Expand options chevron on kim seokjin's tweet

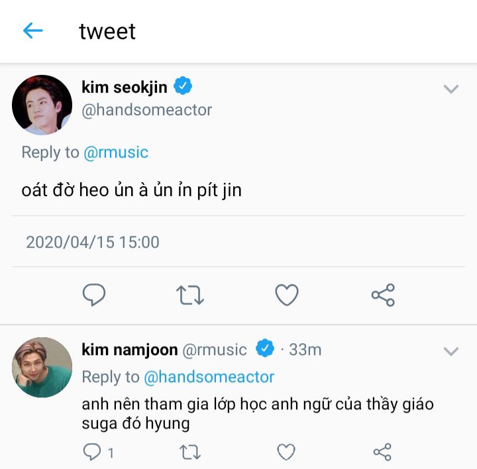coord(451,89)
